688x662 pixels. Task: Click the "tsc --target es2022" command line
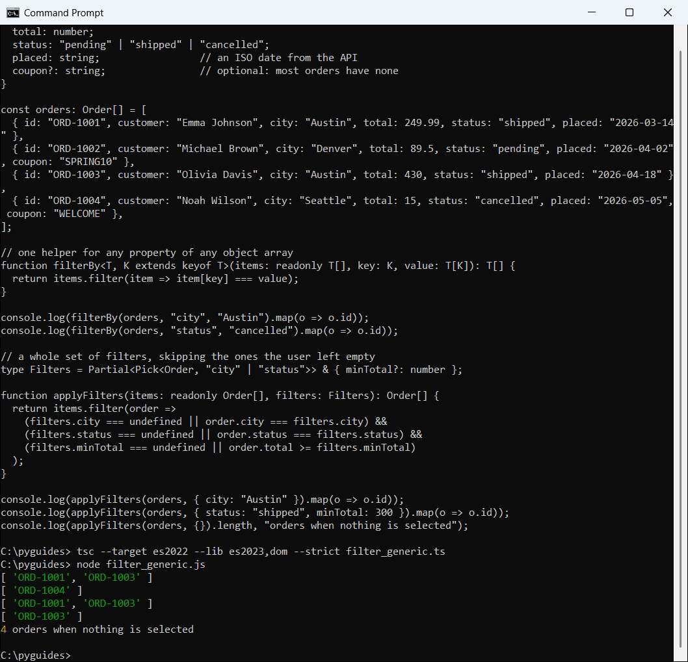click(223, 552)
